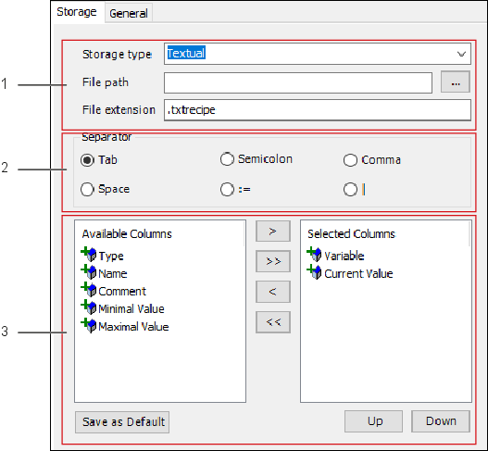Choose the pipe | separator radio button
Image resolution: width=488 pixels, height=451 pixels.
[350, 189]
